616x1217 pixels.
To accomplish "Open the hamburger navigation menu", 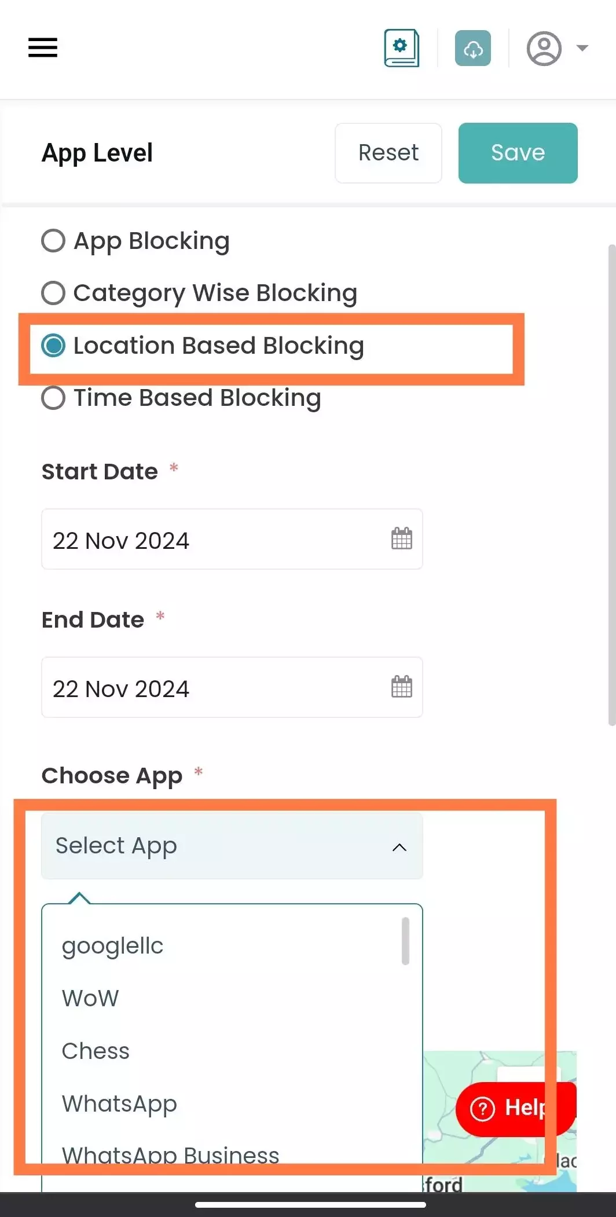I will click(x=43, y=47).
